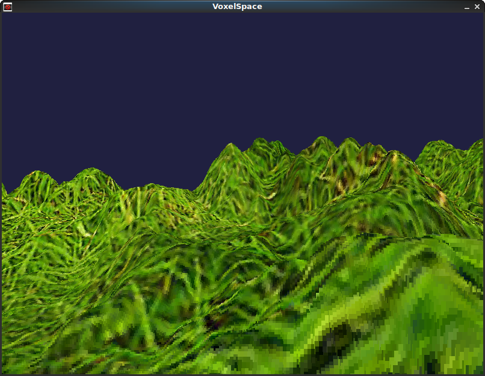Close the VoxelSpace application
The image size is (485, 376).
point(478,7)
